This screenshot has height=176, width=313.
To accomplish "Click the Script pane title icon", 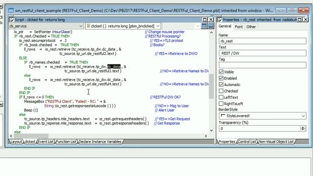I will tap(12, 20).
